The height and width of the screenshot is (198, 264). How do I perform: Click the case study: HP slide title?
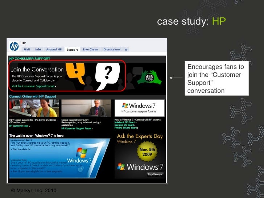191,21
